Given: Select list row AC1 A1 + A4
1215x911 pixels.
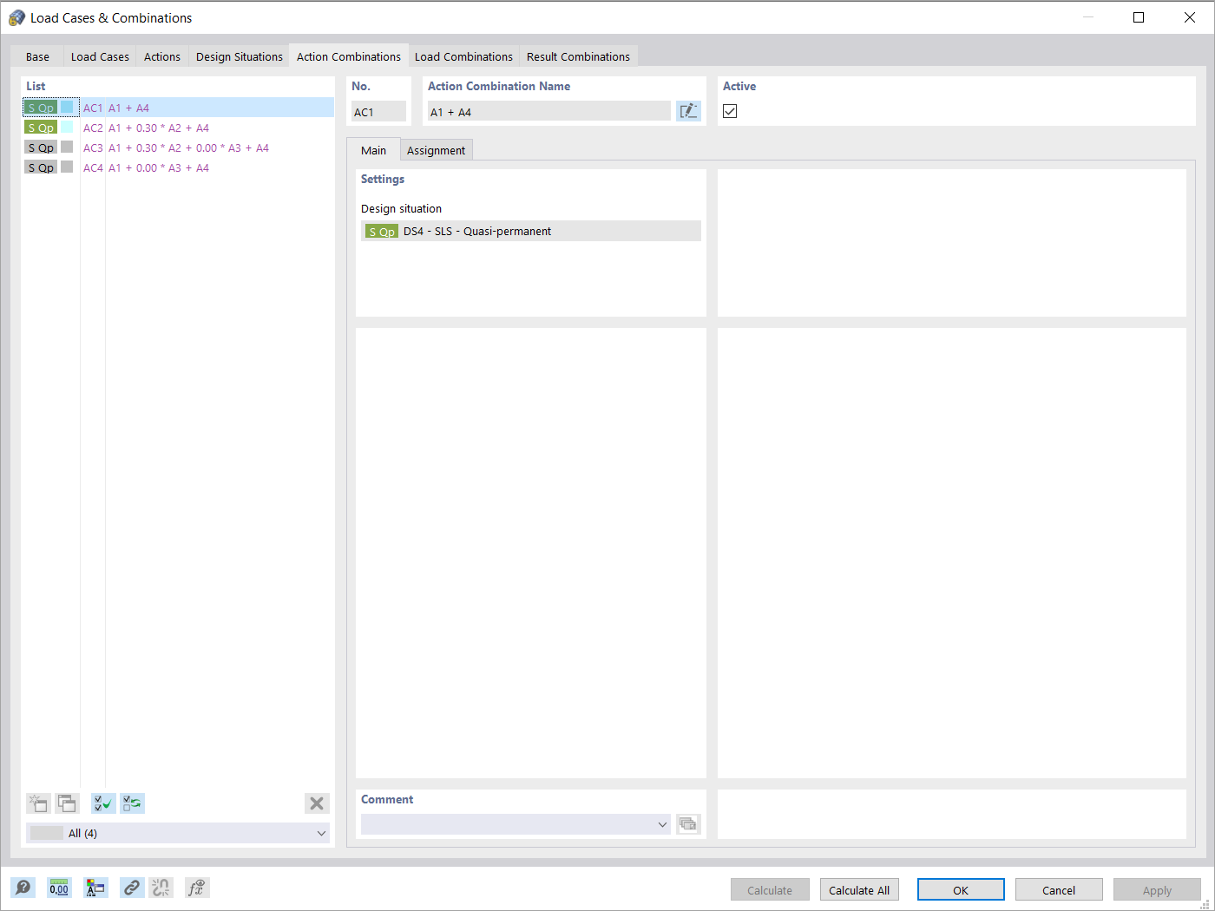Looking at the screenshot, I should [x=178, y=108].
